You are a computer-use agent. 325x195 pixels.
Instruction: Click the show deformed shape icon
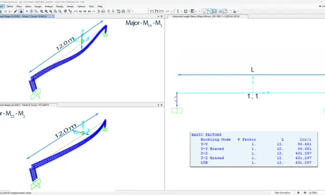click(156, 11)
